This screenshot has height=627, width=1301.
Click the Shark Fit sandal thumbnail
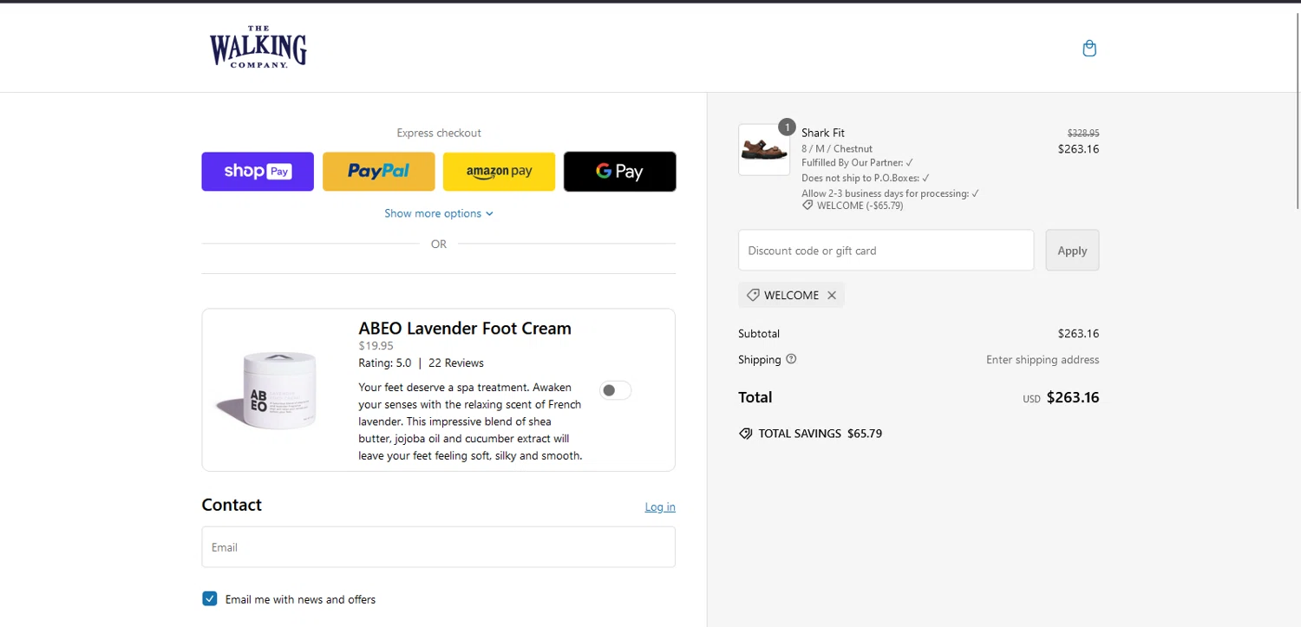(x=764, y=149)
